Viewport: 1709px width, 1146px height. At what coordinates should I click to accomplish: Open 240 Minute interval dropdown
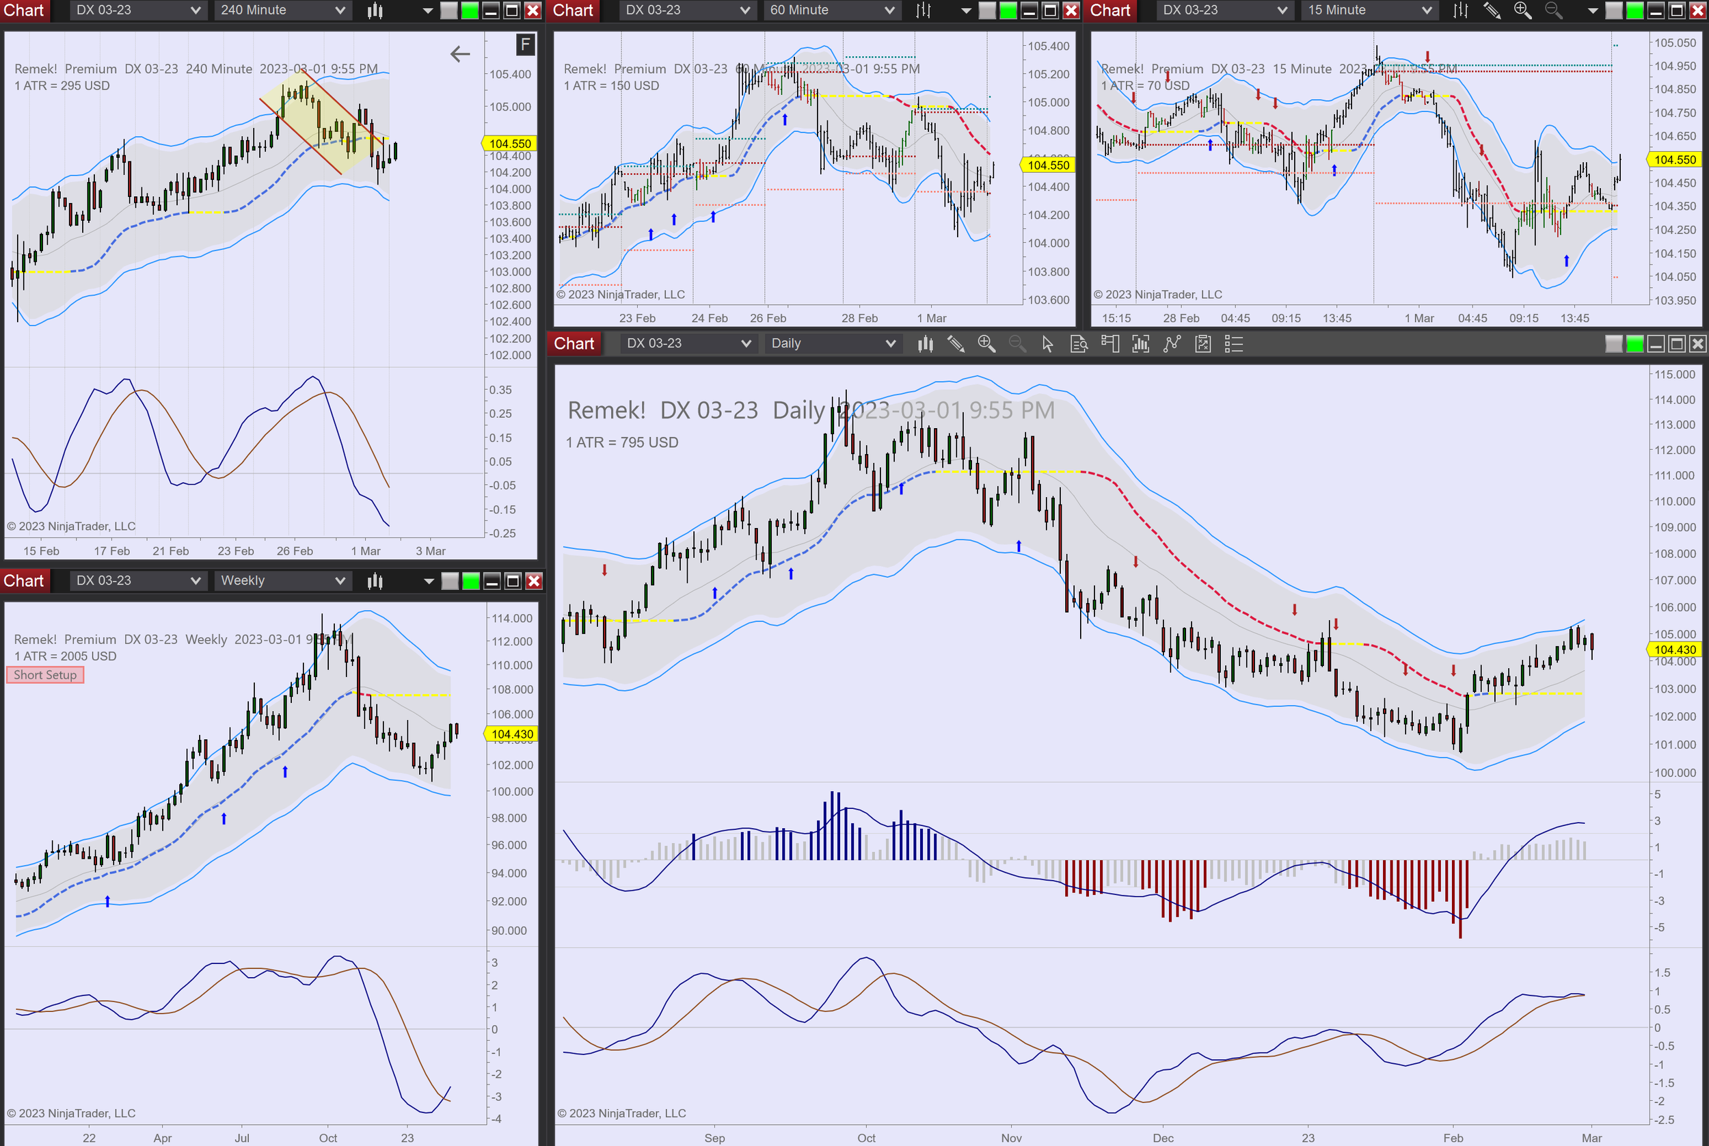pos(282,10)
